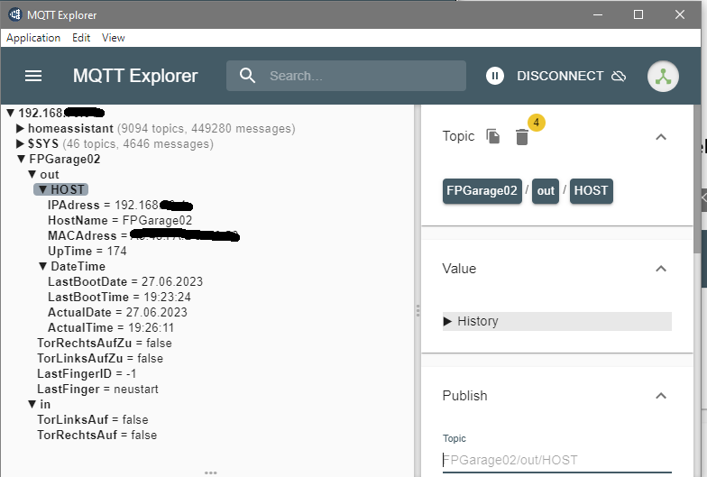The height and width of the screenshot is (477, 707).
Task: Select TorLinksAufZu = false entry
Action: point(100,359)
